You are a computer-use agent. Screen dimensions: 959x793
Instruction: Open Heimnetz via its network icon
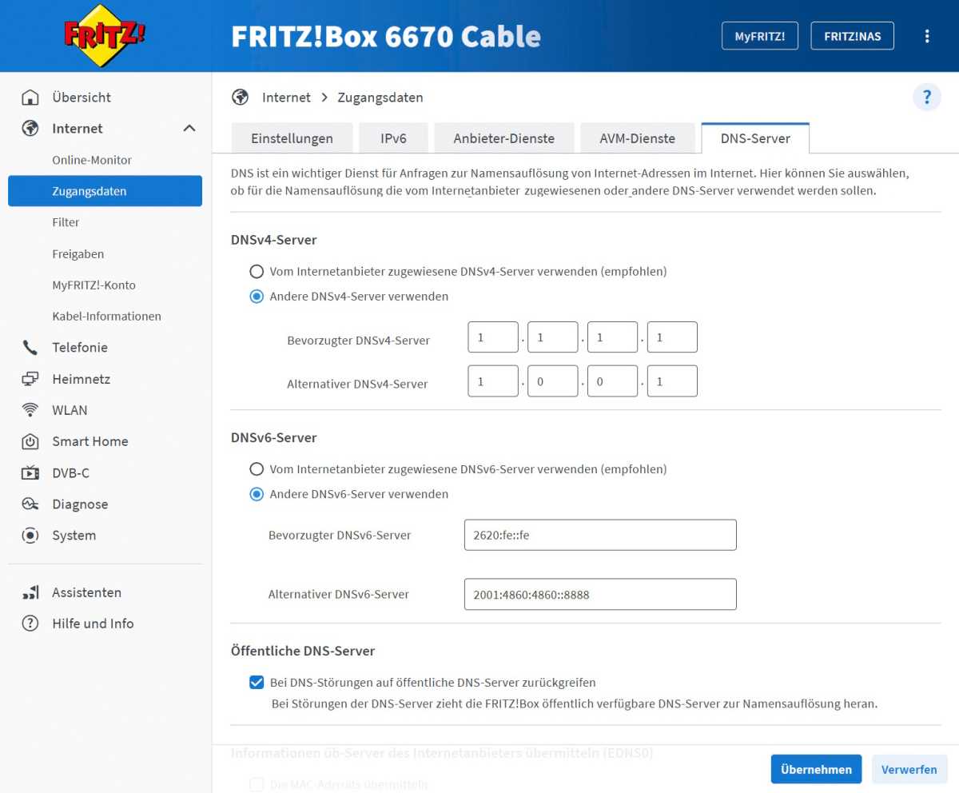click(x=30, y=379)
